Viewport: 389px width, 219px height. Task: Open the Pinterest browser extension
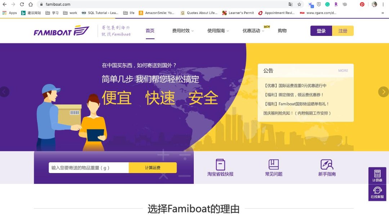[362, 4]
